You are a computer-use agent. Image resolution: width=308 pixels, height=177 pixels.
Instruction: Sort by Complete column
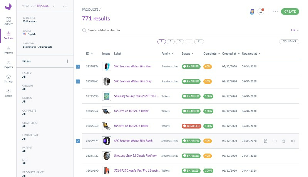point(211,53)
